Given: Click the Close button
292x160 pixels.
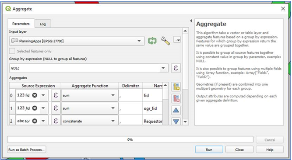Looking at the screenshot, I should point(239,150).
